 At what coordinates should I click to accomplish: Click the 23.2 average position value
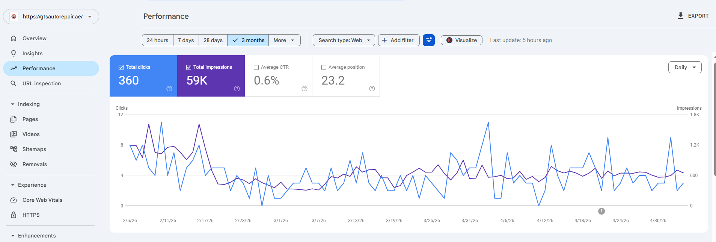click(x=333, y=80)
